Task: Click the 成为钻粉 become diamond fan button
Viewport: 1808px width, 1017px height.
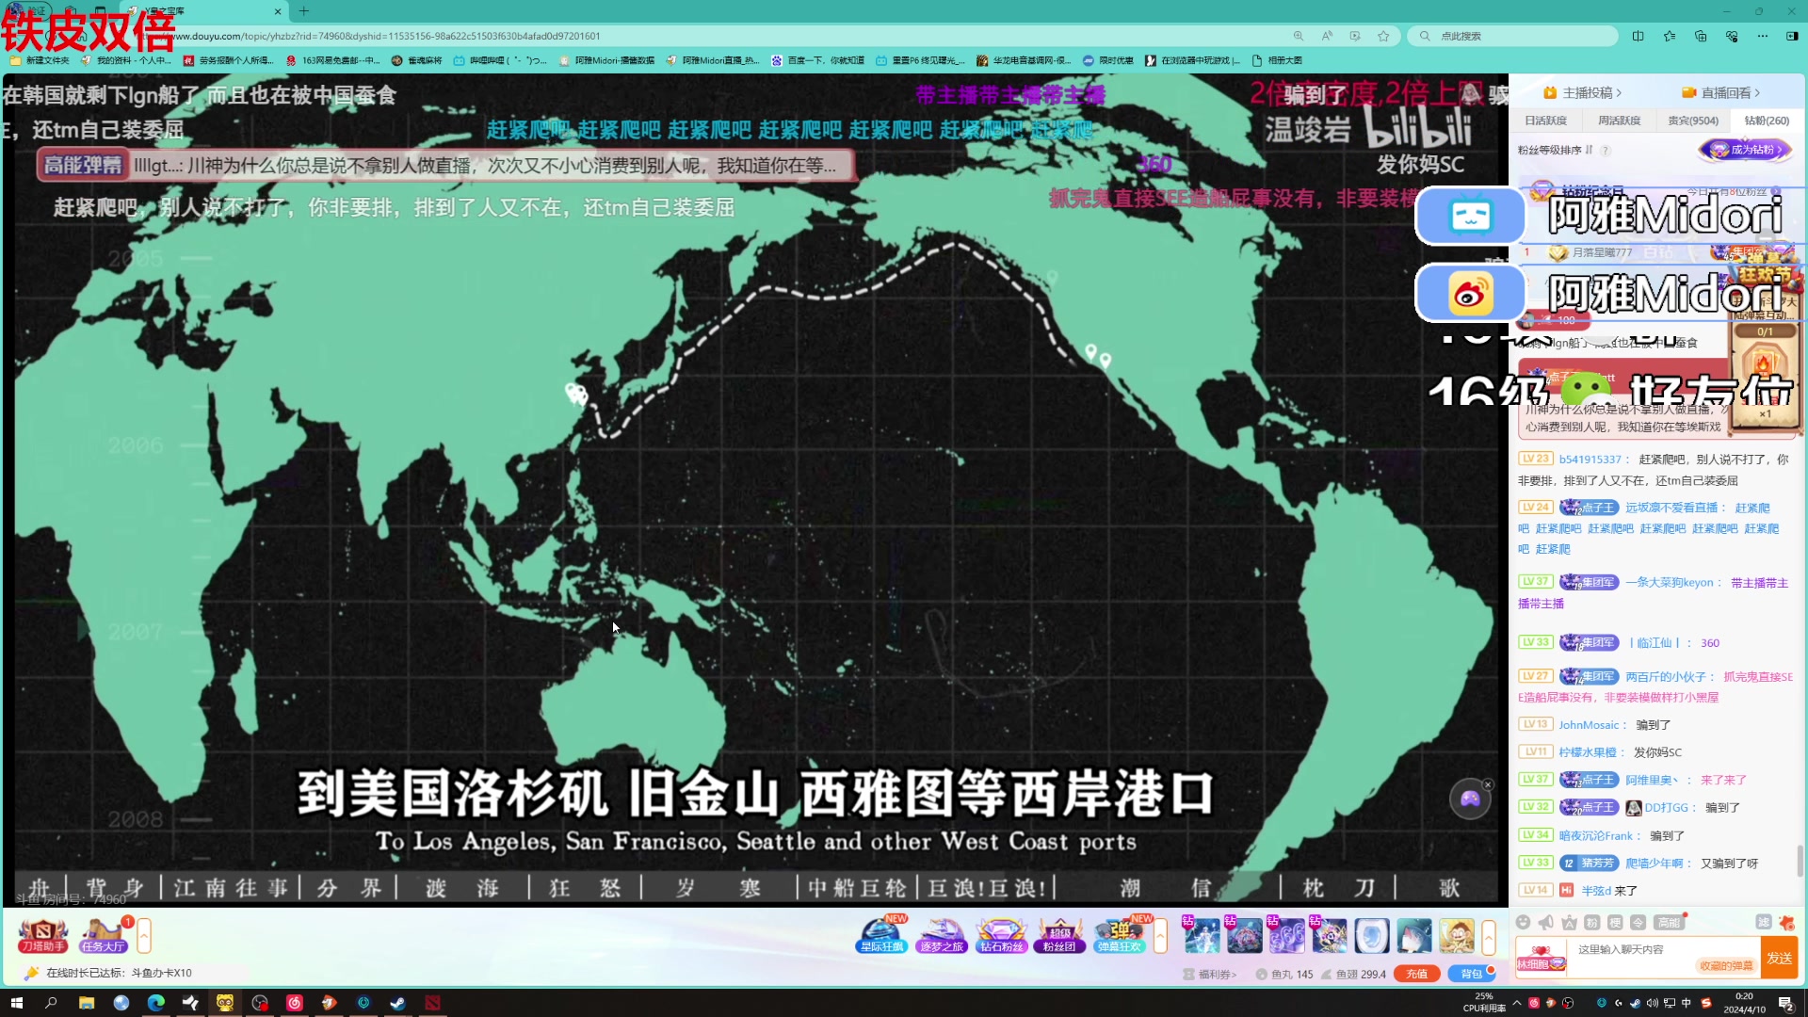Action: pos(1747,150)
